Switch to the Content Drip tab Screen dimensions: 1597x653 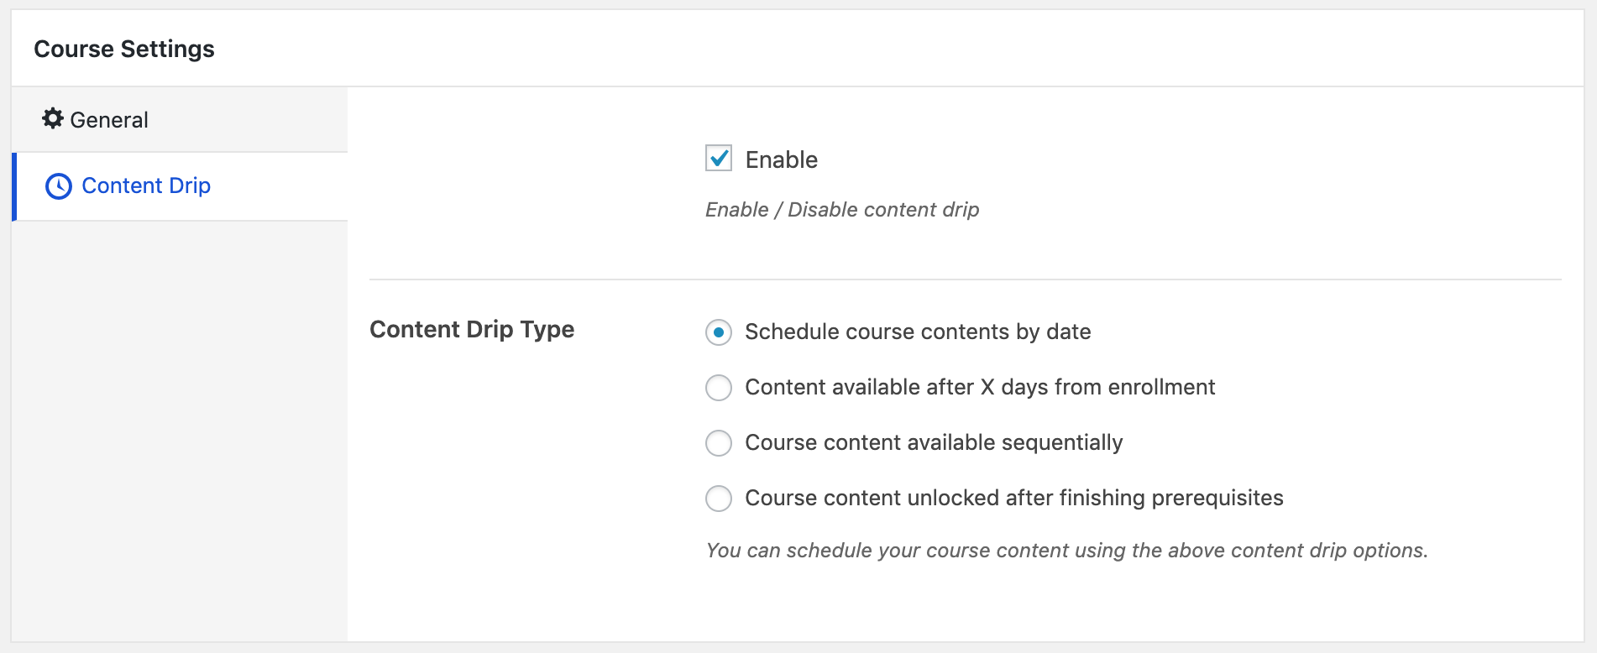tap(181, 186)
